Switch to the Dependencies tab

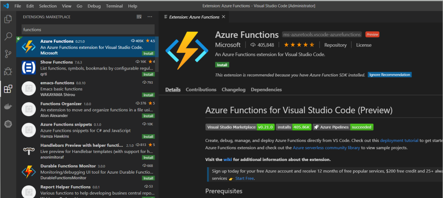coord(266,89)
